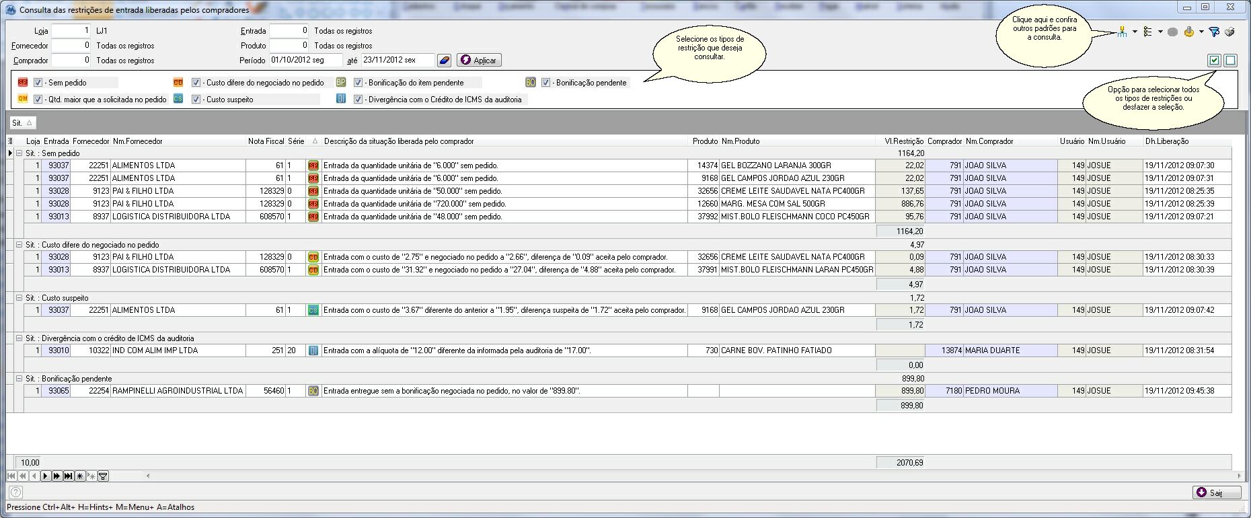This screenshot has height=518, width=1251.
Task: Click the BO legend icon
Action: pyautogui.click(x=531, y=83)
